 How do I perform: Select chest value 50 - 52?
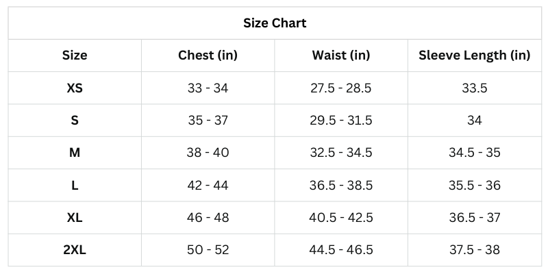[208, 250]
